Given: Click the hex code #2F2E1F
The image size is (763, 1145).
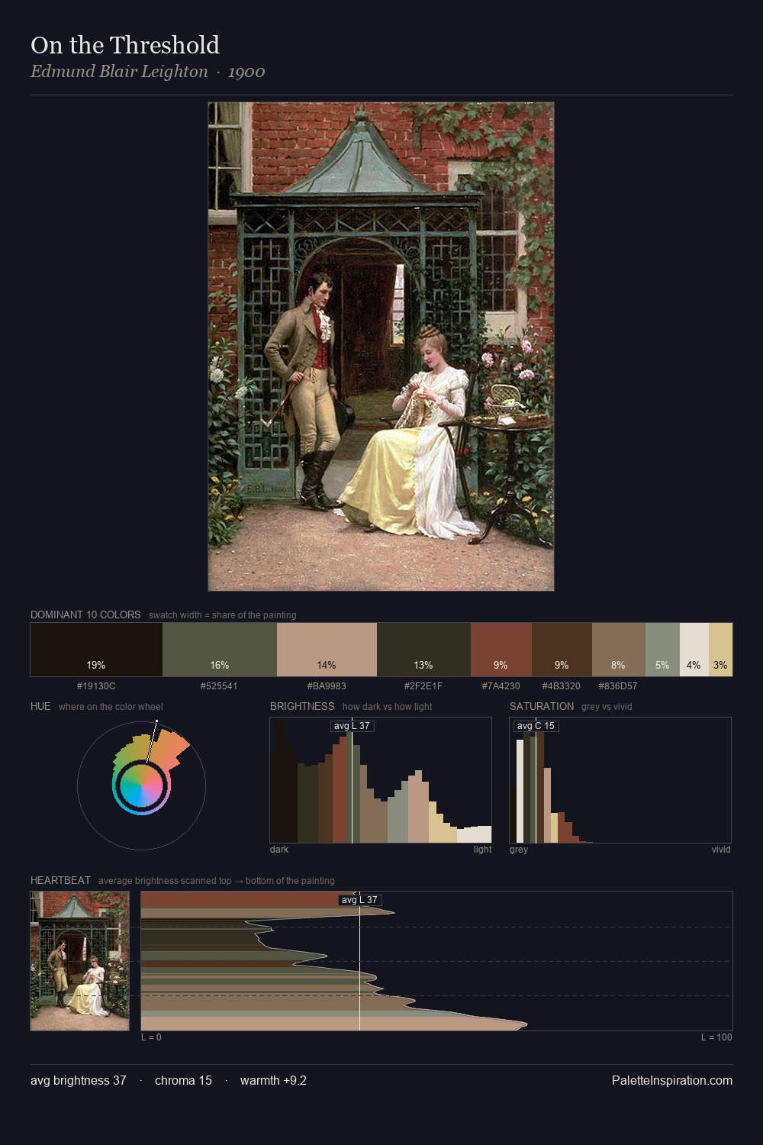Looking at the screenshot, I should coord(423,686).
